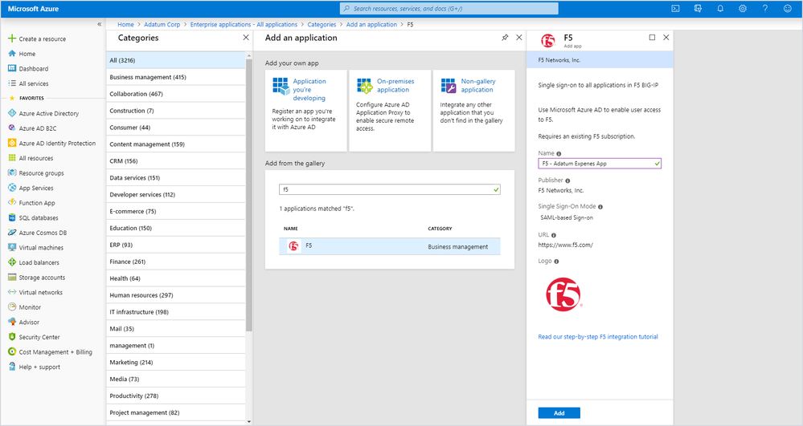Click Azure Cosmos DB icon

(12, 233)
